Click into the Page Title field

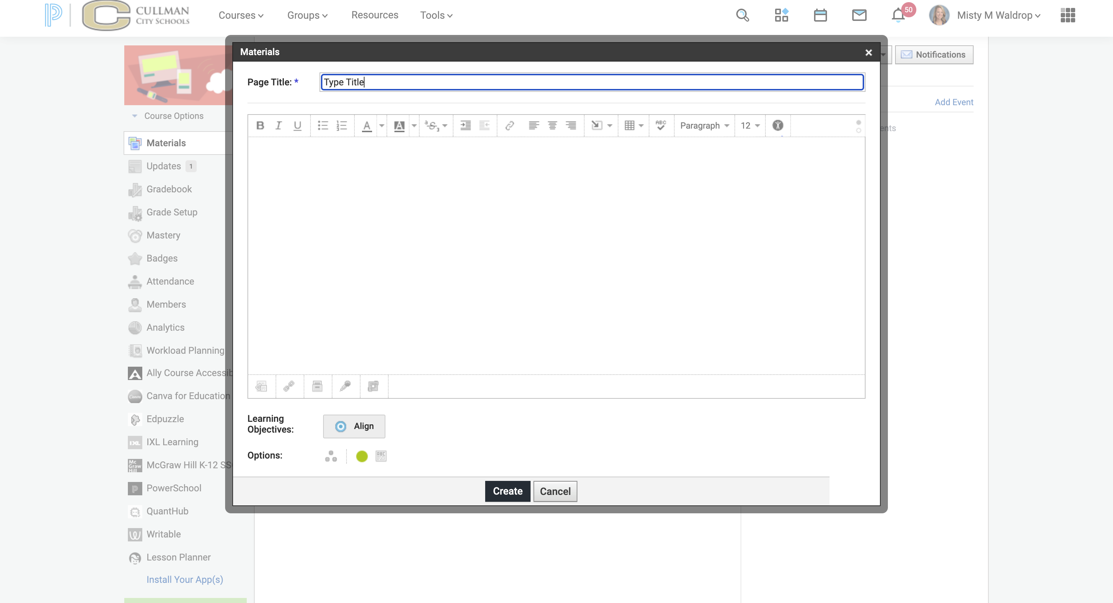pos(593,82)
